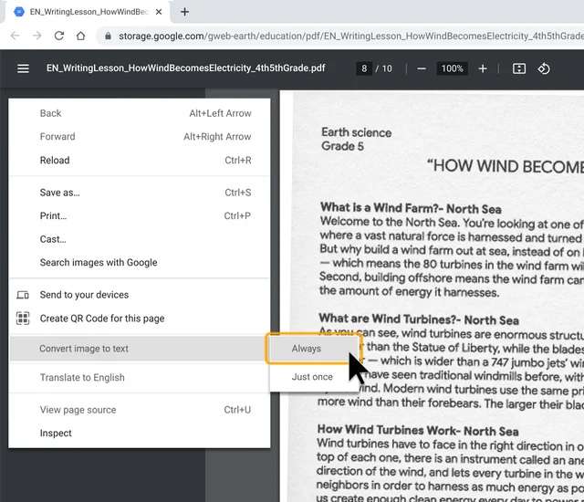Edit the page number field
The height and width of the screenshot is (502, 584).
click(x=364, y=68)
